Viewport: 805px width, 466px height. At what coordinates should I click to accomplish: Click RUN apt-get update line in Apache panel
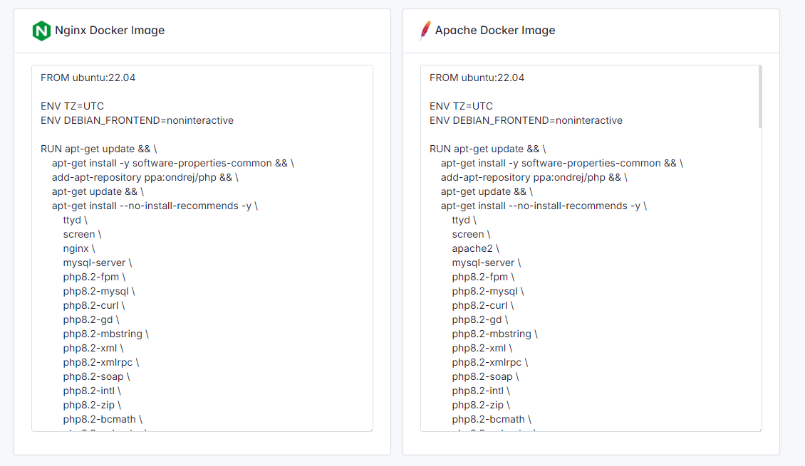488,149
